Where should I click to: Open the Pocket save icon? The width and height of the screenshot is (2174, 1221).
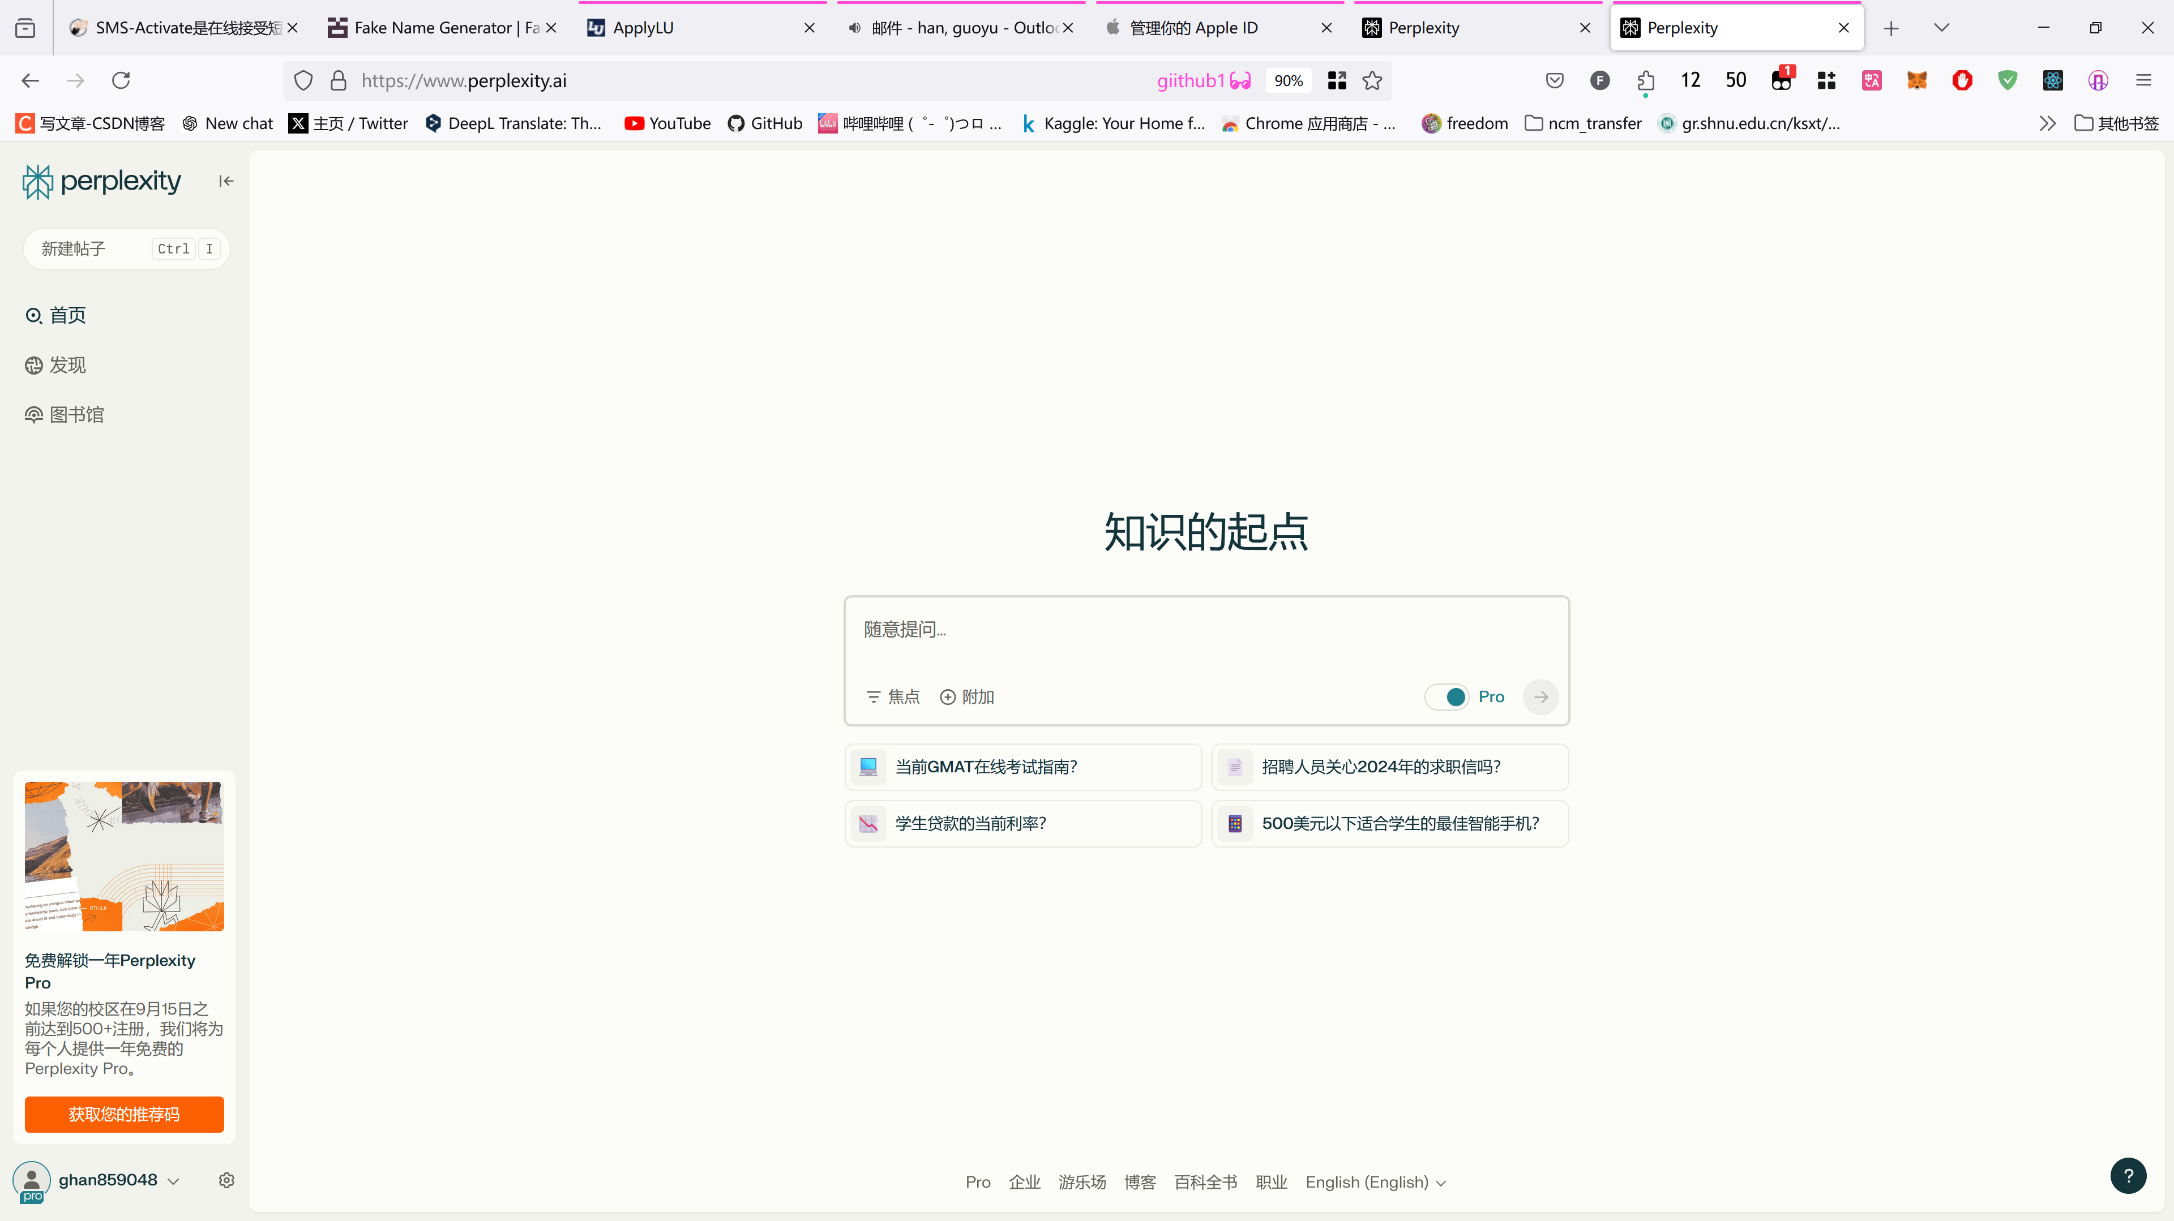1555,80
